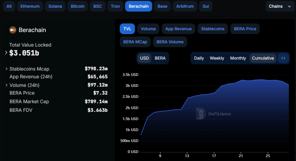Choose the Cumulative chart view
This screenshot has width=296, height=161.
tap(263, 58)
